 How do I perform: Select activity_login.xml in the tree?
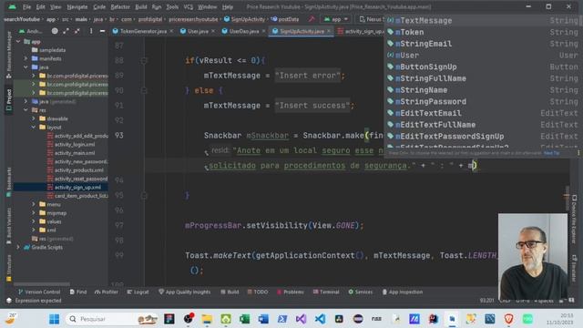pos(75,144)
